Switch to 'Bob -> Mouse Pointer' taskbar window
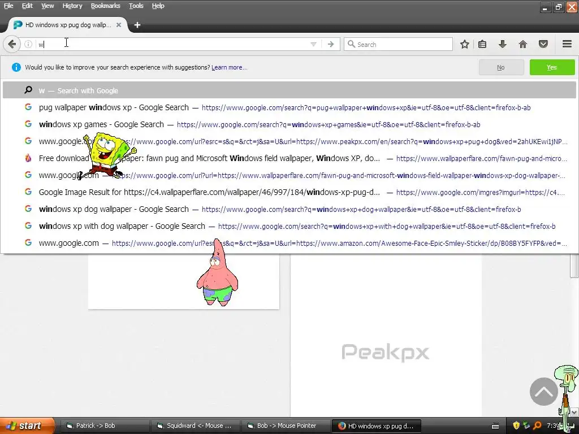Viewport: 579px width, 434px height. [286, 426]
